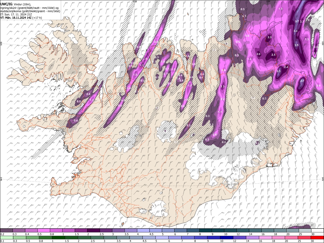Select the white swatch labeled 30
324x243 pixels.
(x=317, y=230)
